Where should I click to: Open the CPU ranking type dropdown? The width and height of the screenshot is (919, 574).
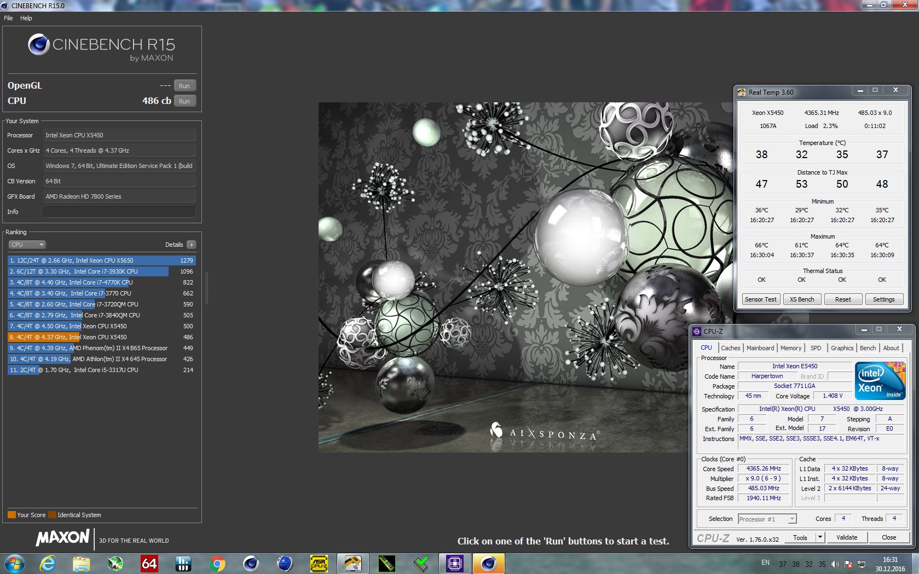(26, 245)
